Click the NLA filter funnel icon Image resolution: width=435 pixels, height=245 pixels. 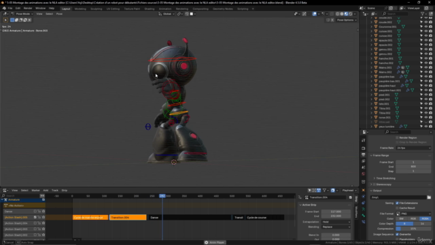(324, 191)
